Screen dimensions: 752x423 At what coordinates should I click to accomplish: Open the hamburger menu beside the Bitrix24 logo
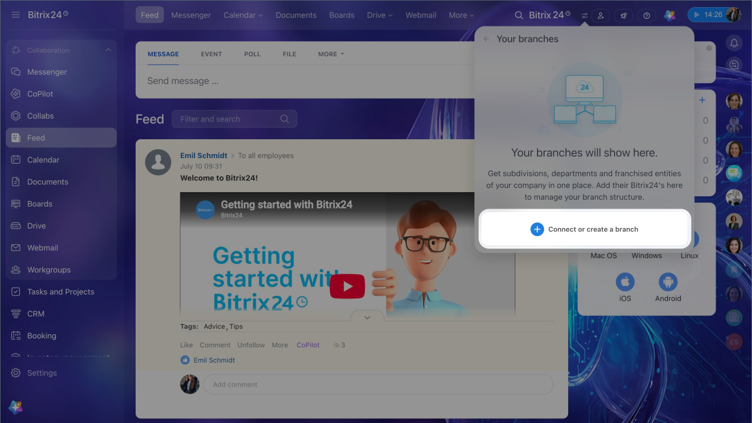(x=15, y=15)
